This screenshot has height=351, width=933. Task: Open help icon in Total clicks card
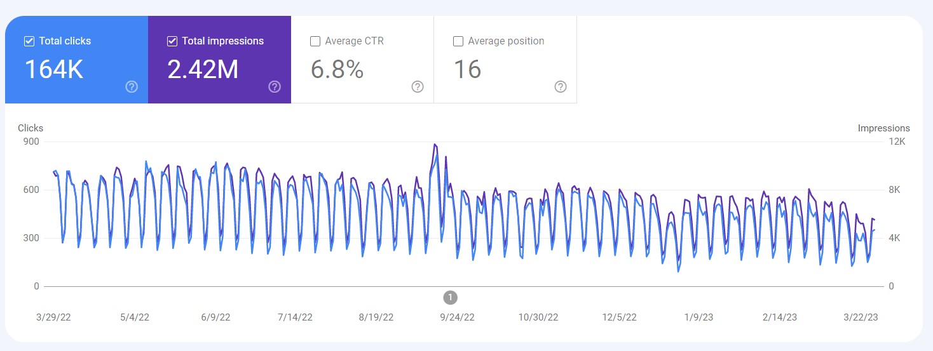(132, 87)
